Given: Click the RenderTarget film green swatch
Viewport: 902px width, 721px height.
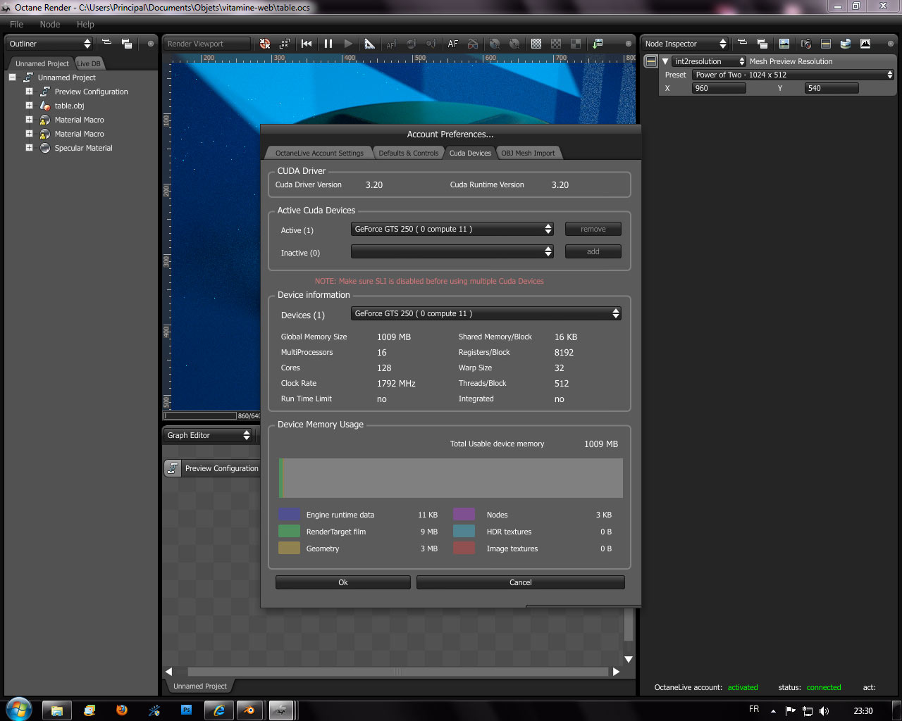Looking at the screenshot, I should point(289,532).
